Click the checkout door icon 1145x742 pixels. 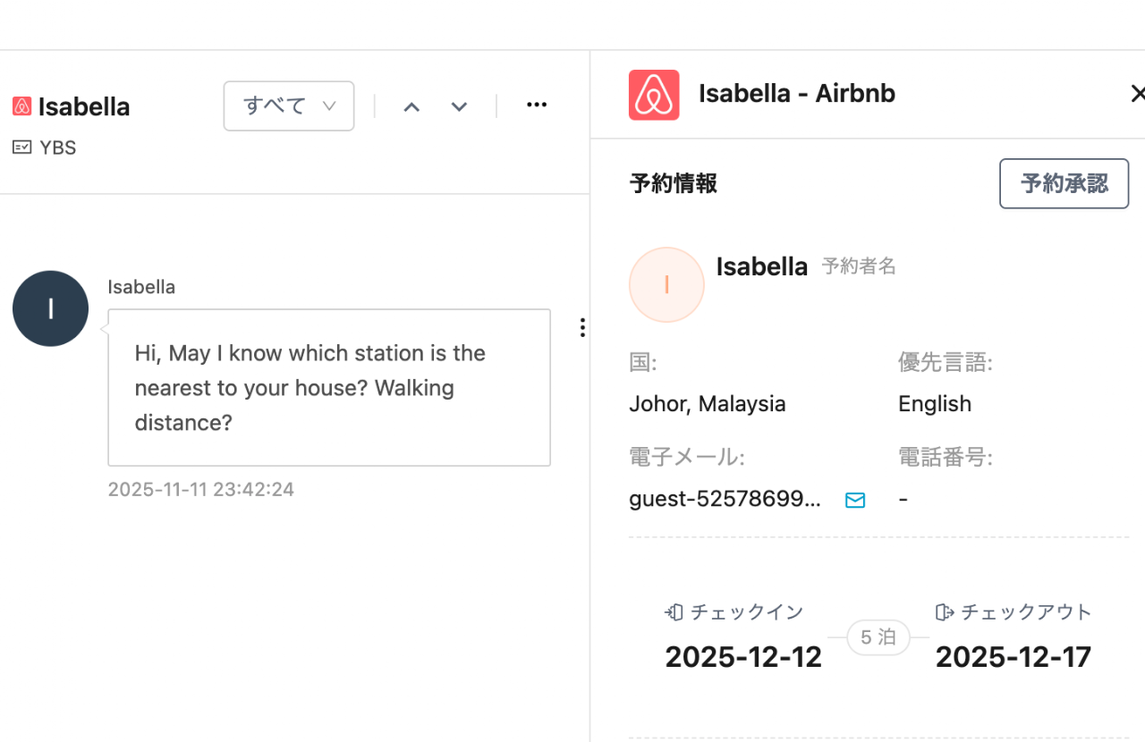point(945,612)
